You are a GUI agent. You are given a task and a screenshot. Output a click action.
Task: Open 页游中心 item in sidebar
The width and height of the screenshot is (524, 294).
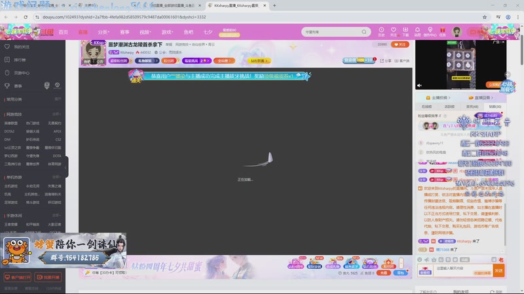point(17,73)
